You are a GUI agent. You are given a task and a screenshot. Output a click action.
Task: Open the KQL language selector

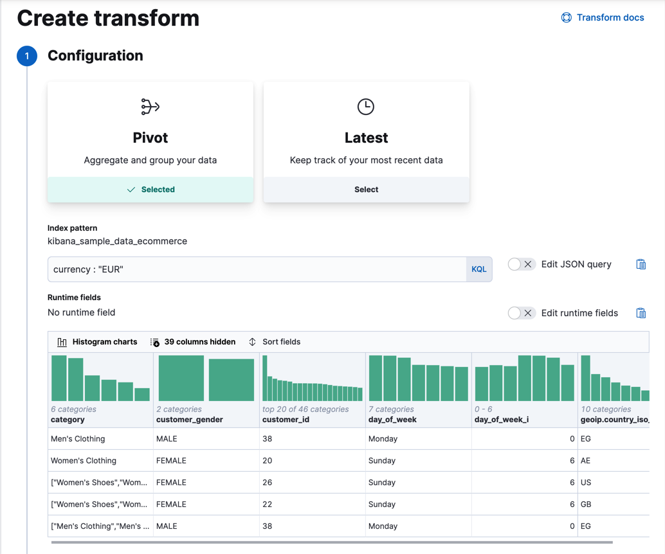478,269
